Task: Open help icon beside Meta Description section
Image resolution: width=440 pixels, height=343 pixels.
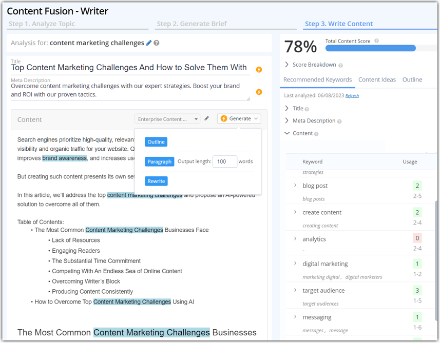Action: pyautogui.click(x=339, y=121)
